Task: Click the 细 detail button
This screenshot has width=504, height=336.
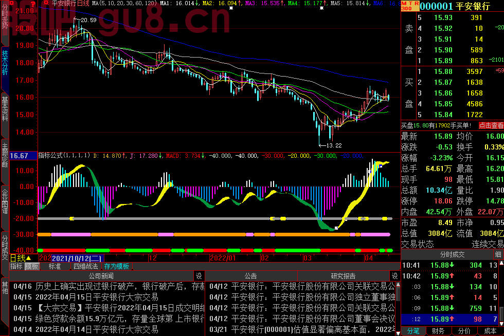Action: click(498, 255)
